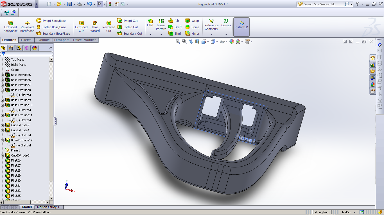Viewport: 384px width, 215px height.
Task: Switch to the DimXpert tab
Action: pos(61,40)
